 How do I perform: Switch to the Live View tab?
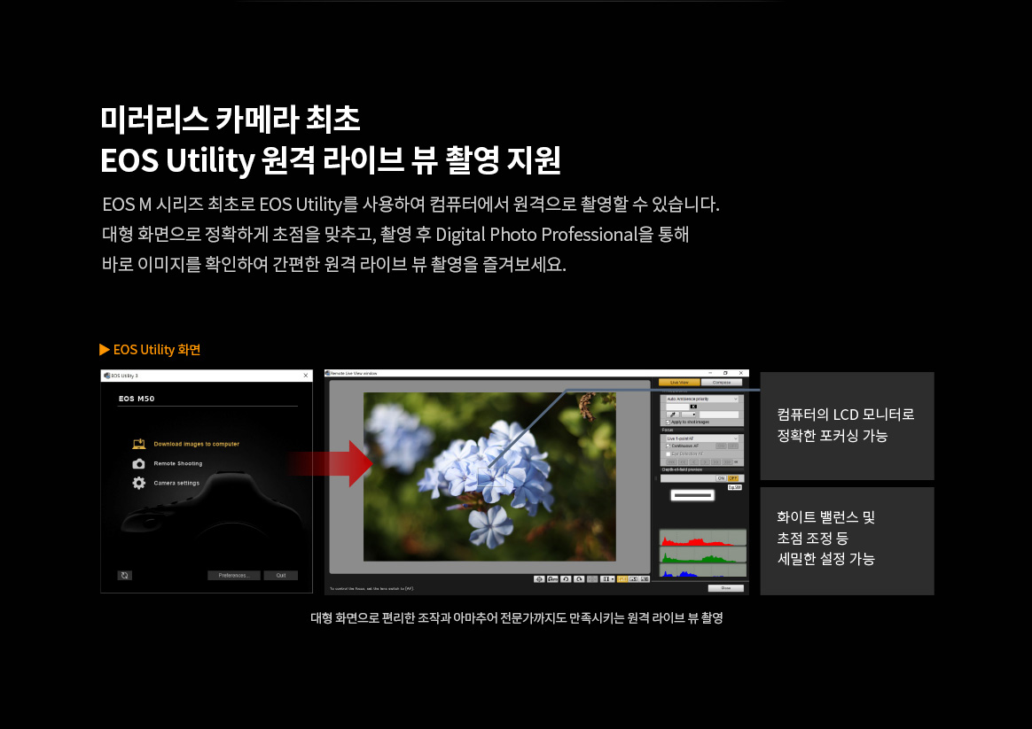click(x=679, y=383)
